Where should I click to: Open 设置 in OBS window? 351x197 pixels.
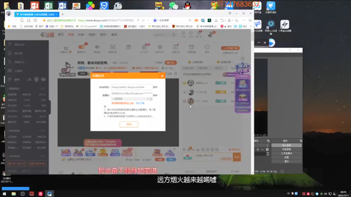286,157
